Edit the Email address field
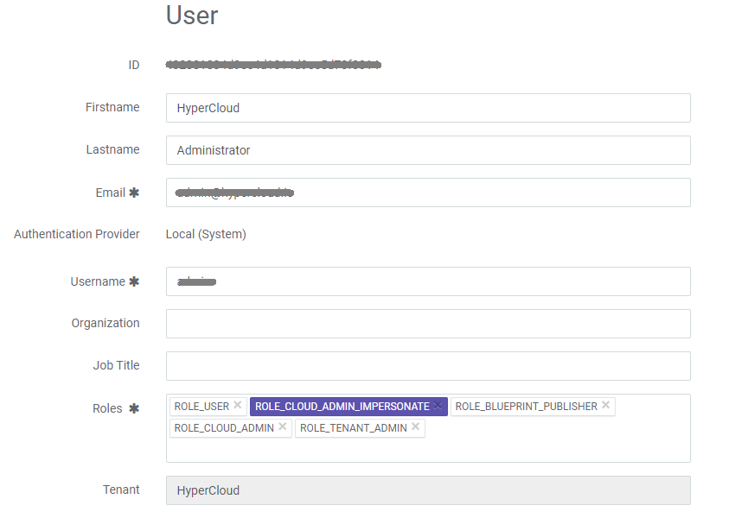 [428, 193]
